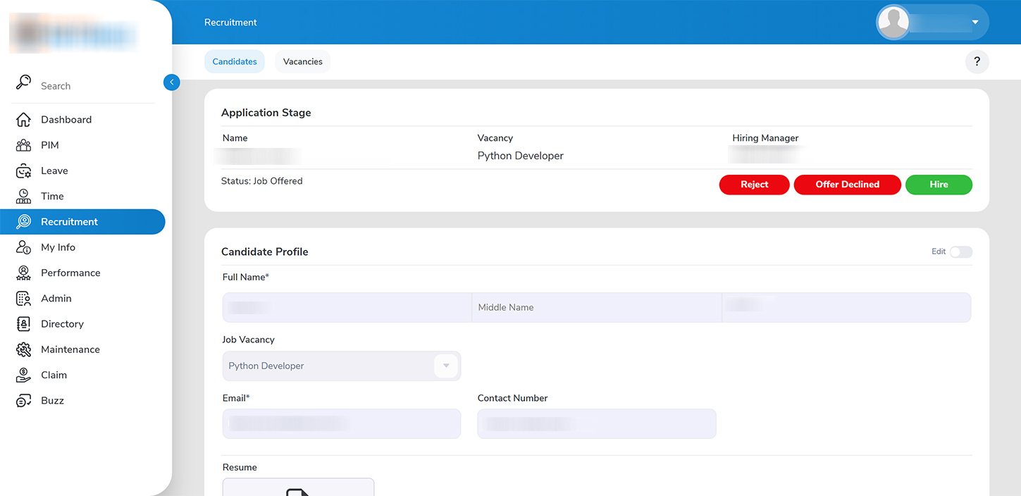Click the Dashboard home icon in sidebar
1021x496 pixels.
click(23, 120)
